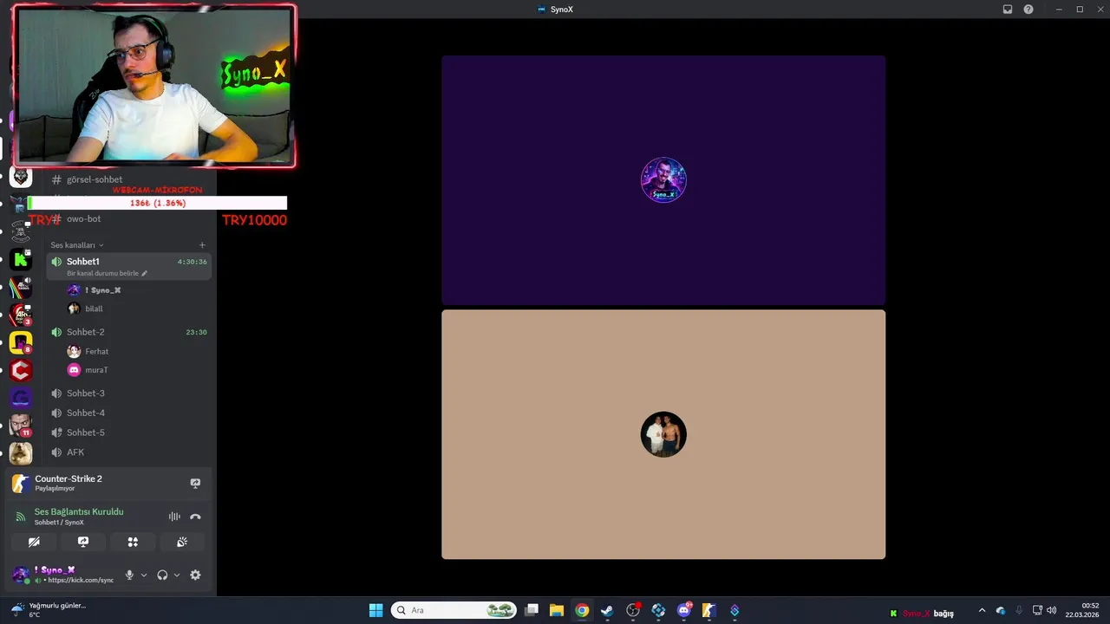The width and height of the screenshot is (1110, 624).
Task: Click Ses Bağlantısı Kuruldu status text
Action: point(79,511)
